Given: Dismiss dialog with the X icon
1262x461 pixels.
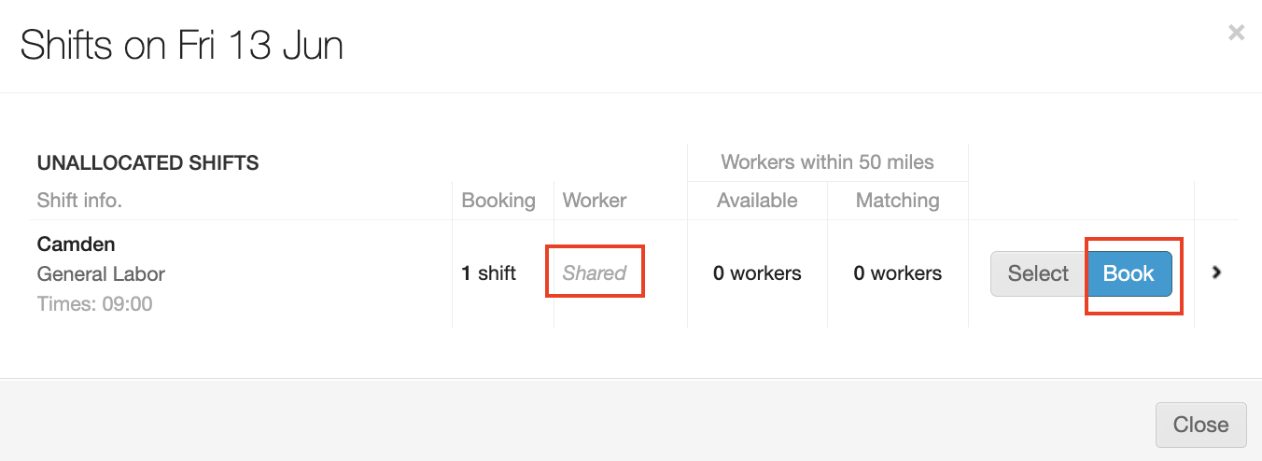Looking at the screenshot, I should [x=1236, y=34].
